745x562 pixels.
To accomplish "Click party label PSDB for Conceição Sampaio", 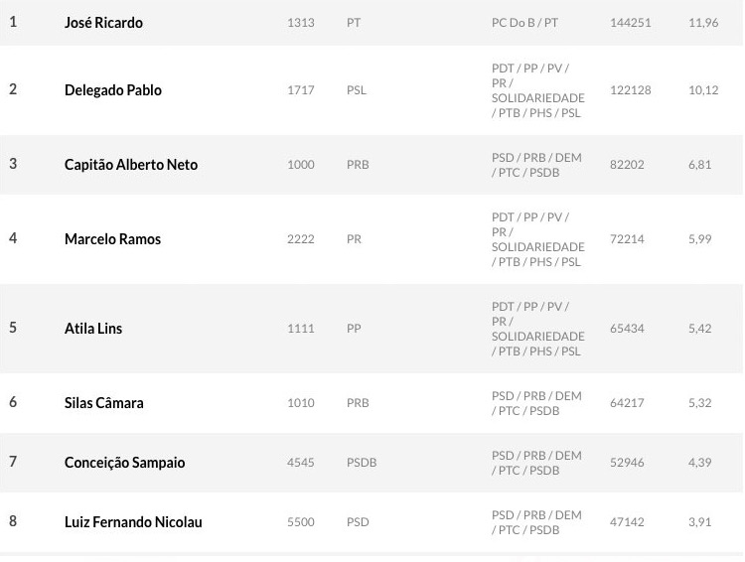I will click(x=362, y=463).
